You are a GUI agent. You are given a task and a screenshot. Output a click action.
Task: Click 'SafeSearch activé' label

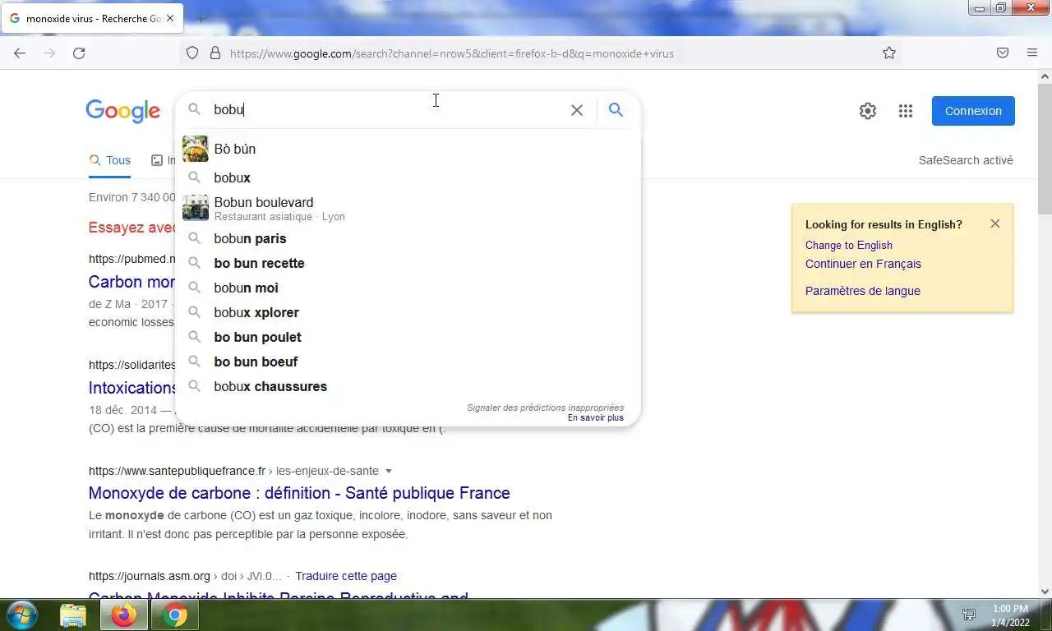[966, 160]
